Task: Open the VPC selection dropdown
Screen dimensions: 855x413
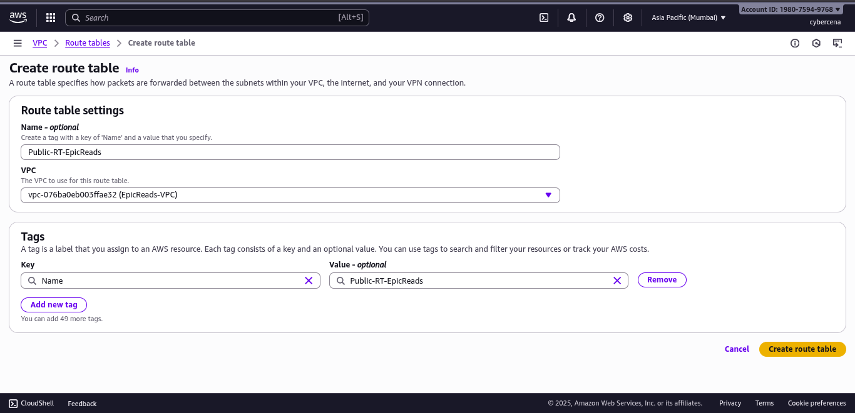Action: click(x=290, y=195)
